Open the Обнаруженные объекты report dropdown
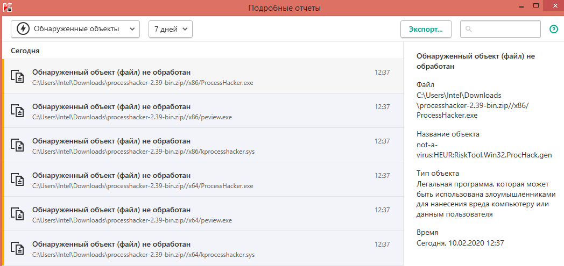 (75, 29)
